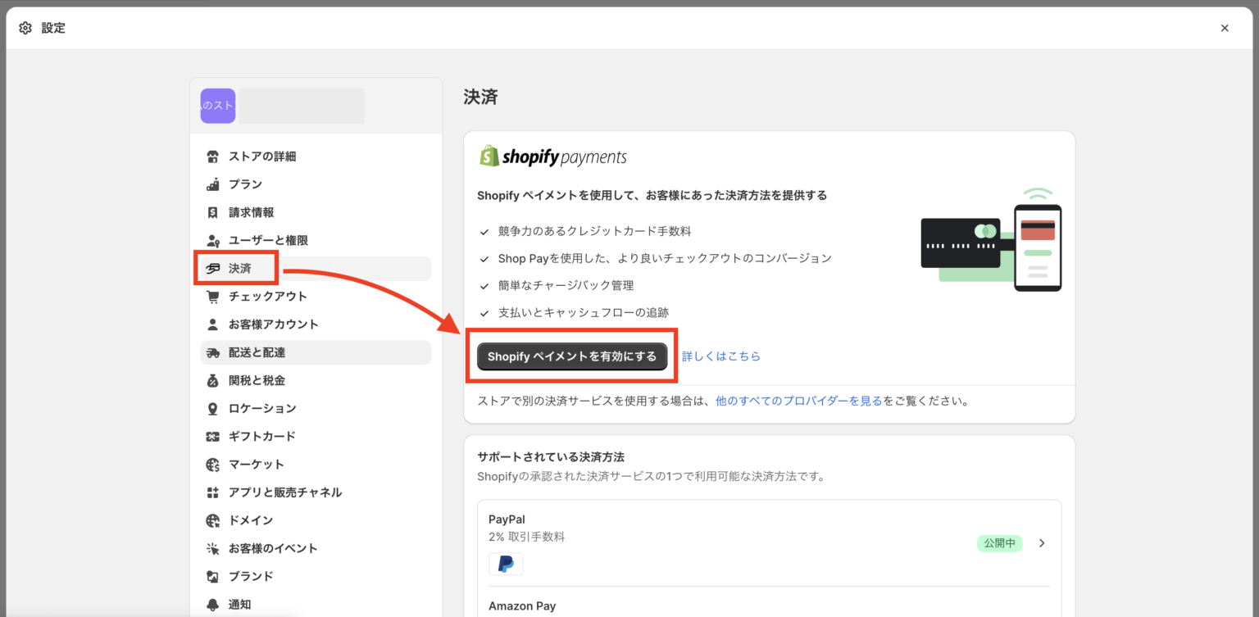Select the gift card (ギフトカード) icon
This screenshot has width=1259, height=617.
pos(211,435)
